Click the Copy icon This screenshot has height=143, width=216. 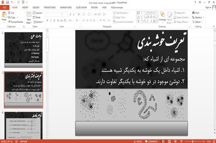tap(9, 17)
